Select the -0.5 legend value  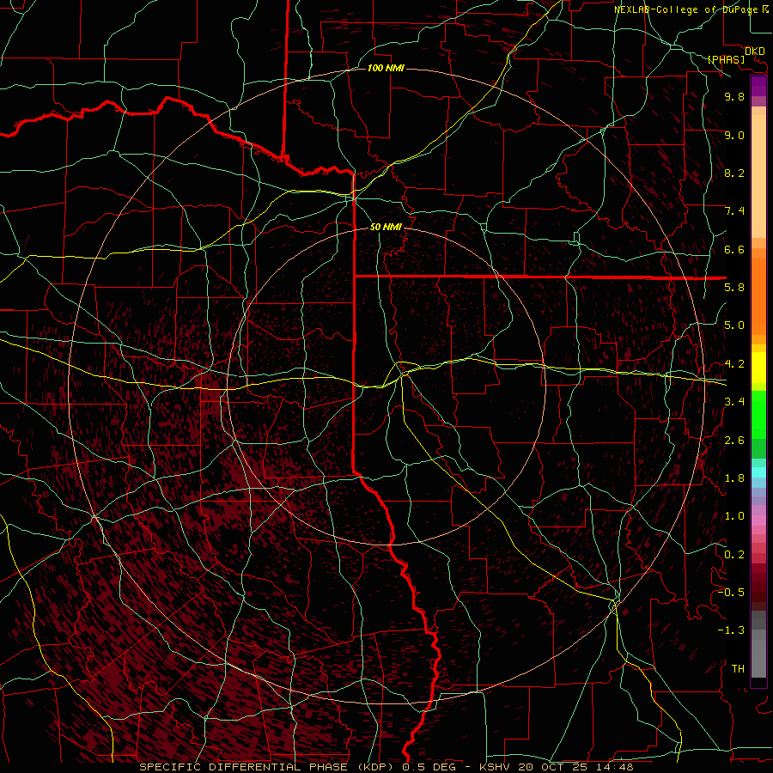pyautogui.click(x=731, y=592)
